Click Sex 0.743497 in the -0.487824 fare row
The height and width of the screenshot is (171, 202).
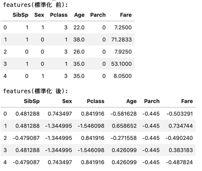pos(60,162)
